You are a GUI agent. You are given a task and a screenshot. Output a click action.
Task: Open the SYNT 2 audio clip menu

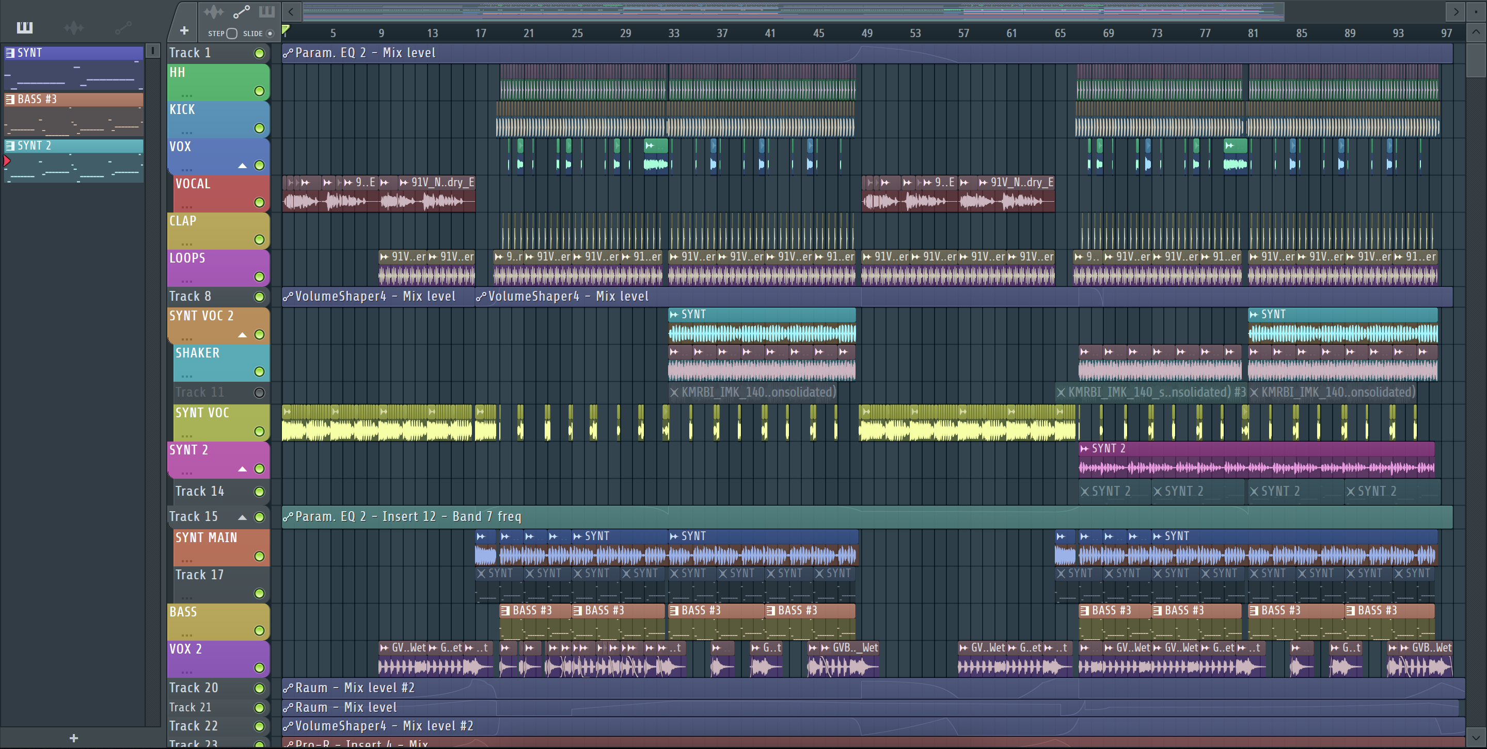pos(1084,449)
